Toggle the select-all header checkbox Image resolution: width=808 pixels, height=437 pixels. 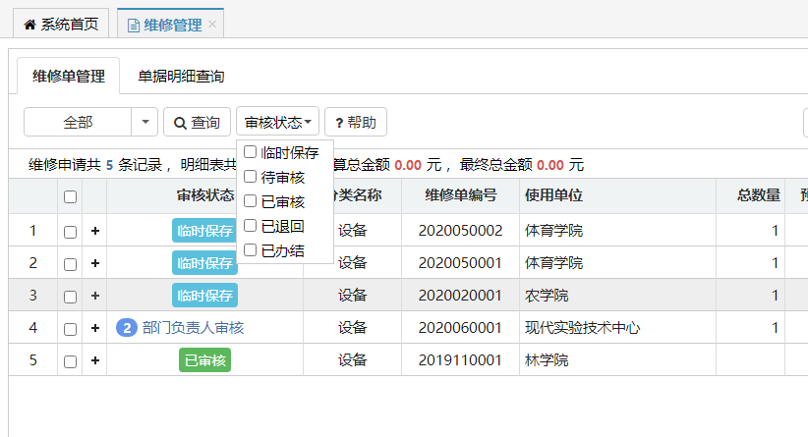pos(70,196)
